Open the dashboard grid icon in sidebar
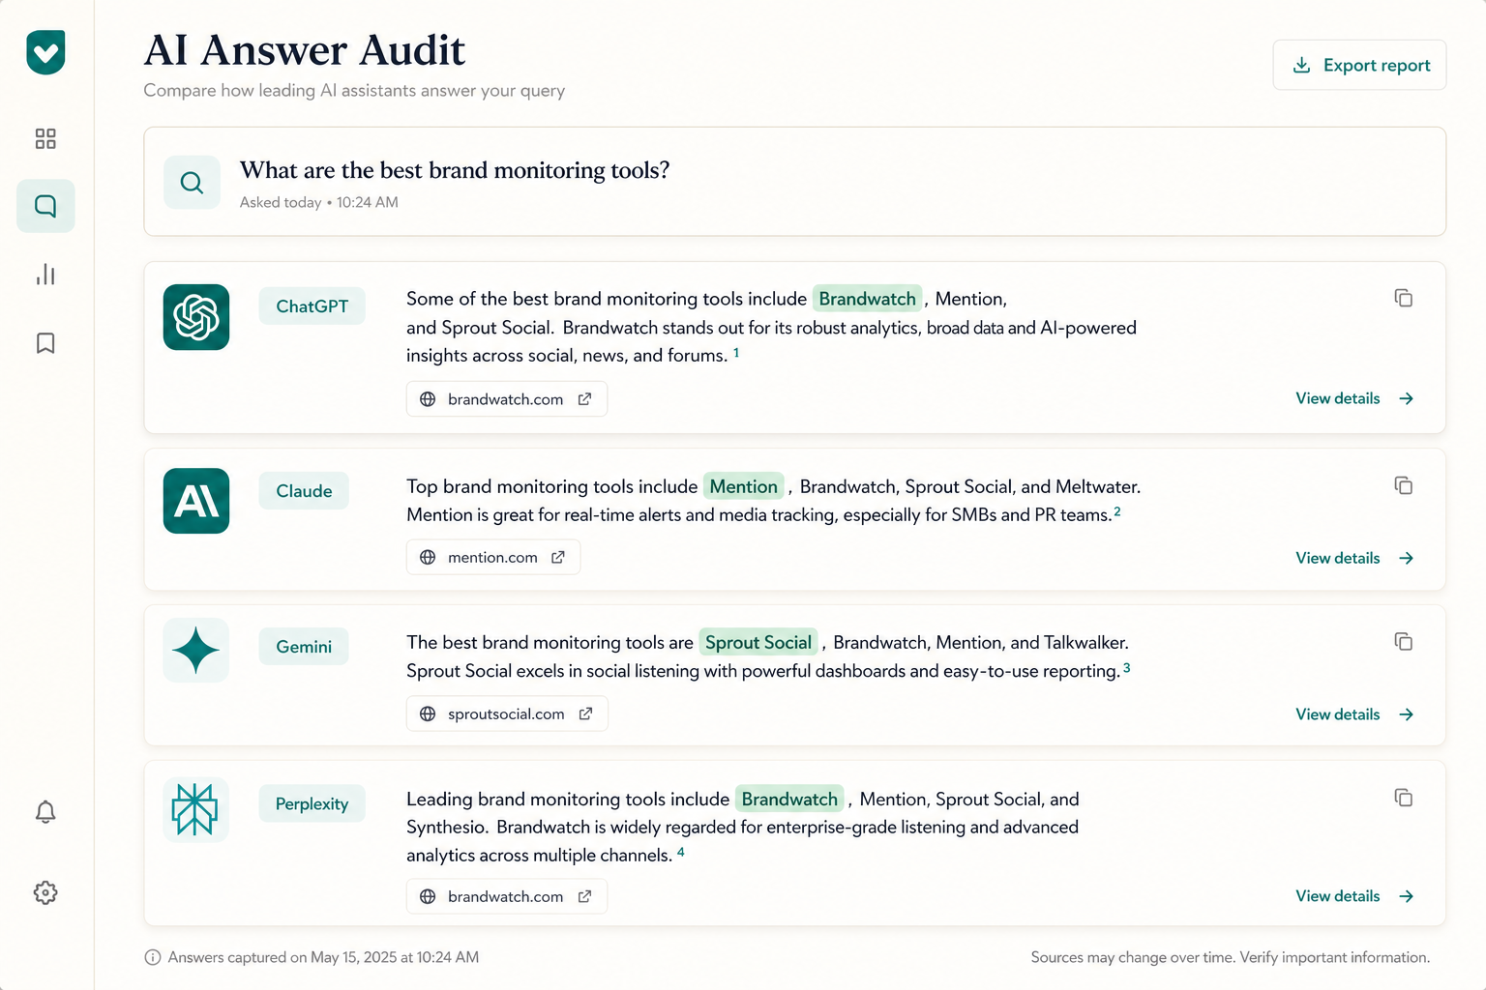1486x990 pixels. 45,138
